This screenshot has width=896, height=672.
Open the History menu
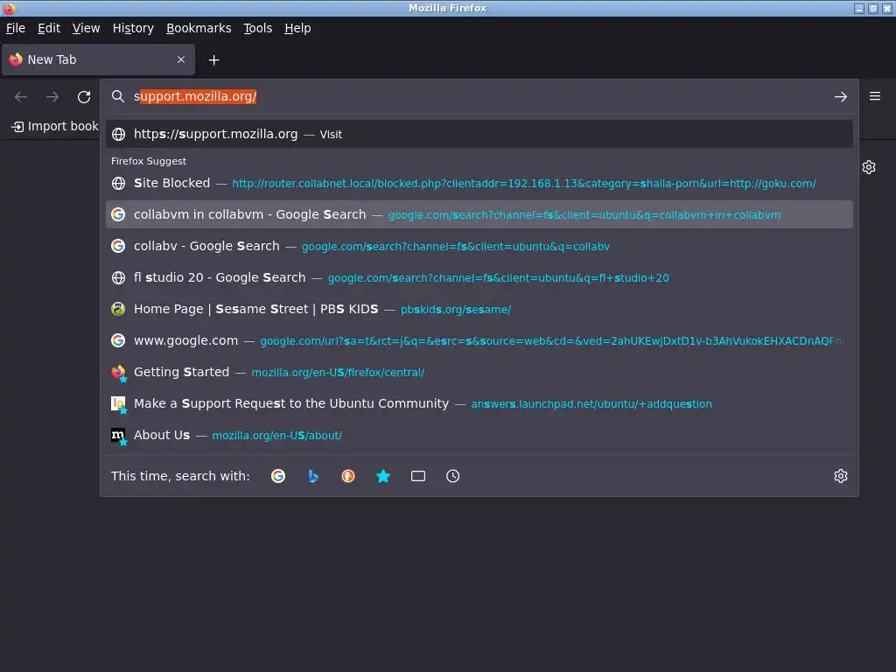tap(133, 28)
